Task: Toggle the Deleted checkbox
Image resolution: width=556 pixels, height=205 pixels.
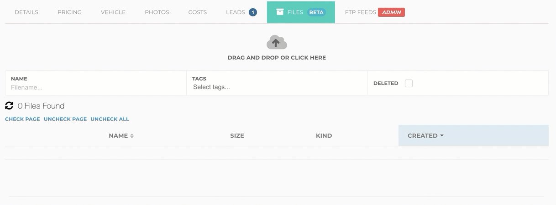Action: pyautogui.click(x=409, y=83)
